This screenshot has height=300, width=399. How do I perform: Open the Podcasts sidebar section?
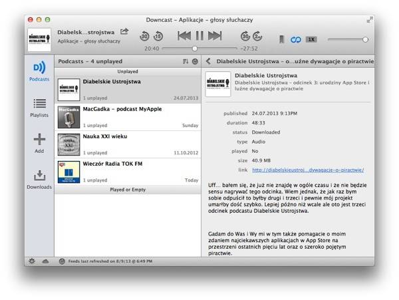[x=39, y=71]
